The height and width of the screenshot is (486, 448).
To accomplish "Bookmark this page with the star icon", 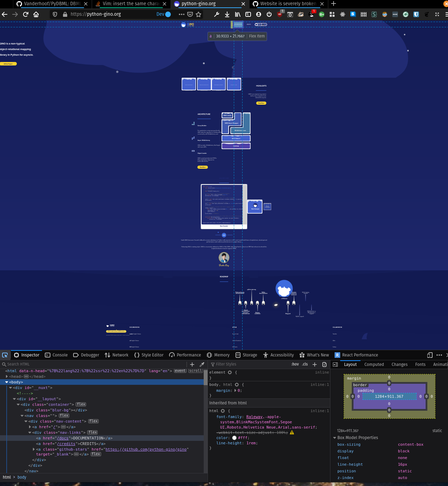I will (198, 14).
